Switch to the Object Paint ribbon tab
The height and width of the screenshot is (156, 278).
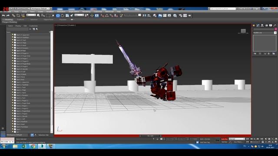(49, 19)
